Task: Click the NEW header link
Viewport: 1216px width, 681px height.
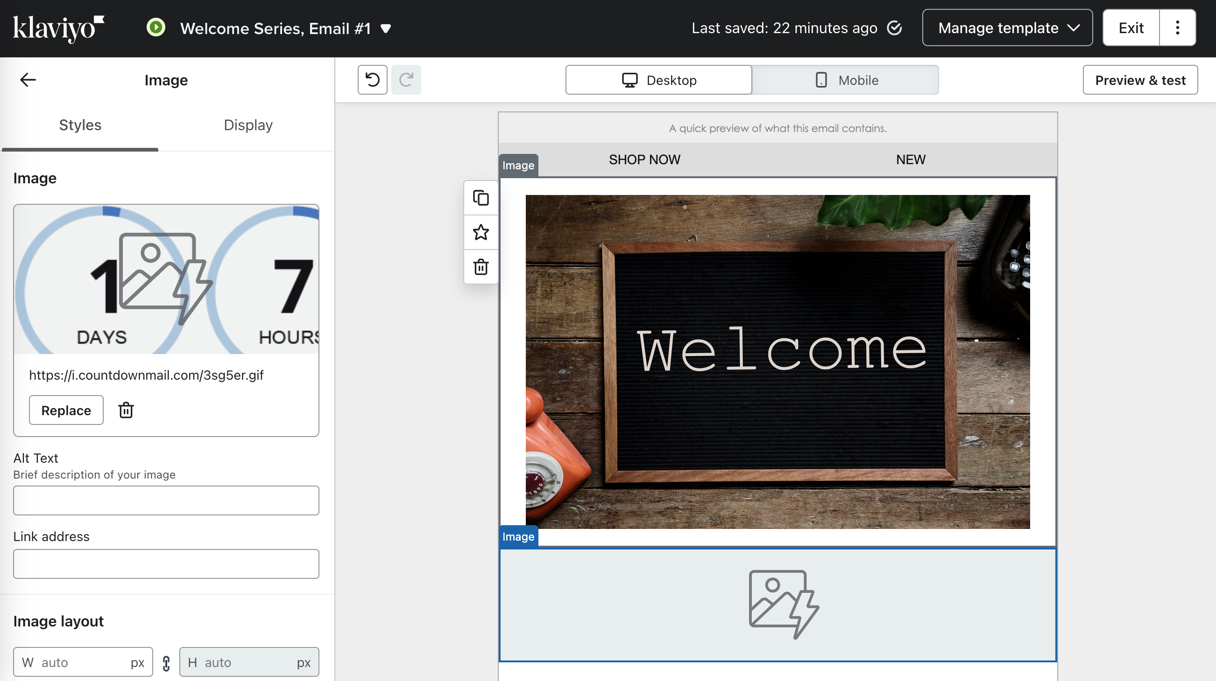Action: click(x=911, y=160)
